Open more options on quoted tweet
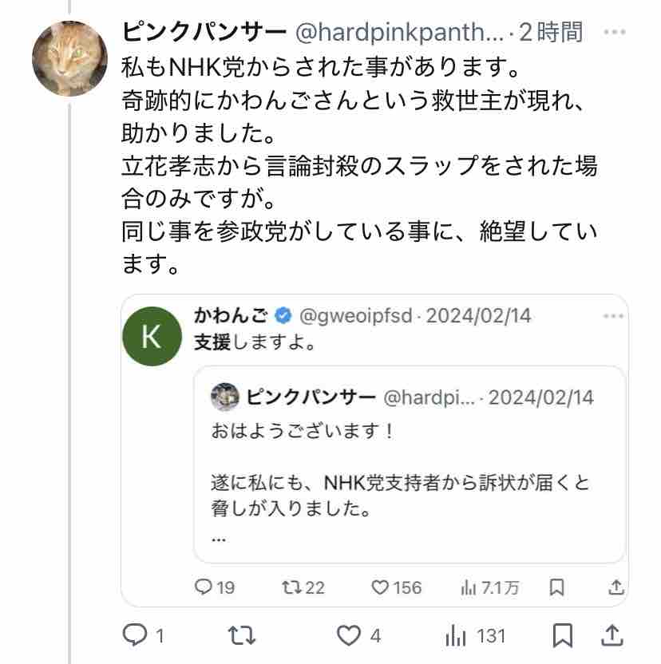 pyautogui.click(x=613, y=316)
